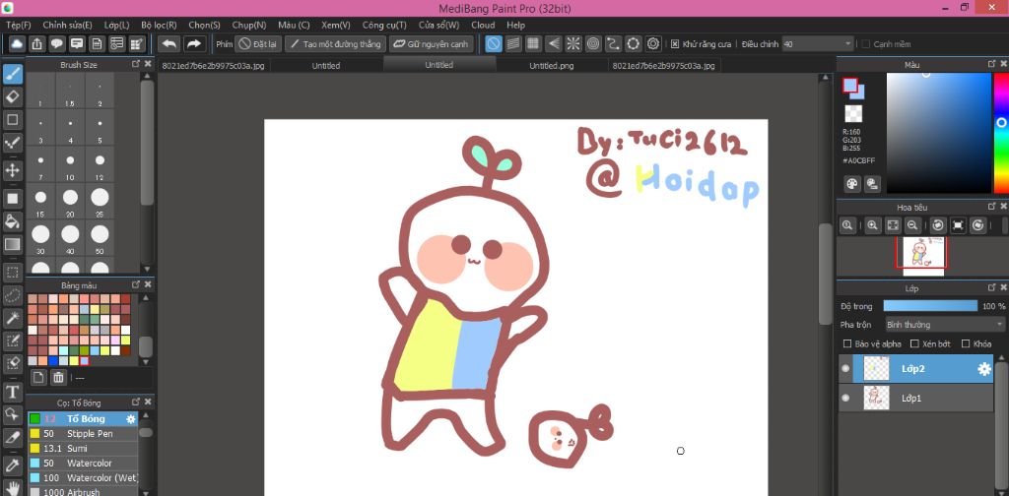The height and width of the screenshot is (496, 1009).
Task: Turn snap off using the blue snap icon
Action: (x=494, y=43)
